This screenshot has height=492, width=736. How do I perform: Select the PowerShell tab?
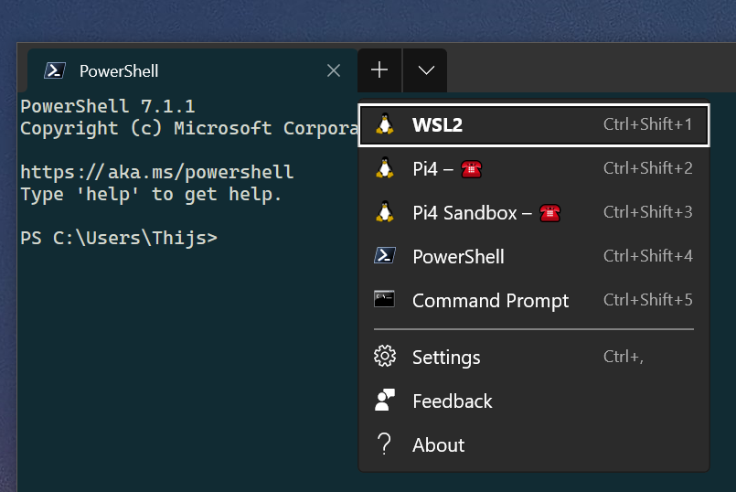coord(192,71)
